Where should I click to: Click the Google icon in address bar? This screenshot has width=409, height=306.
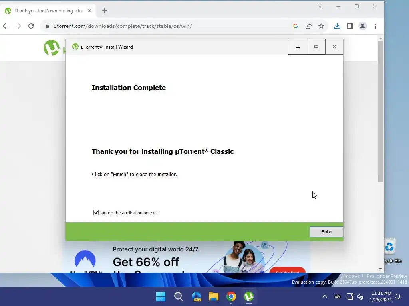click(x=296, y=26)
